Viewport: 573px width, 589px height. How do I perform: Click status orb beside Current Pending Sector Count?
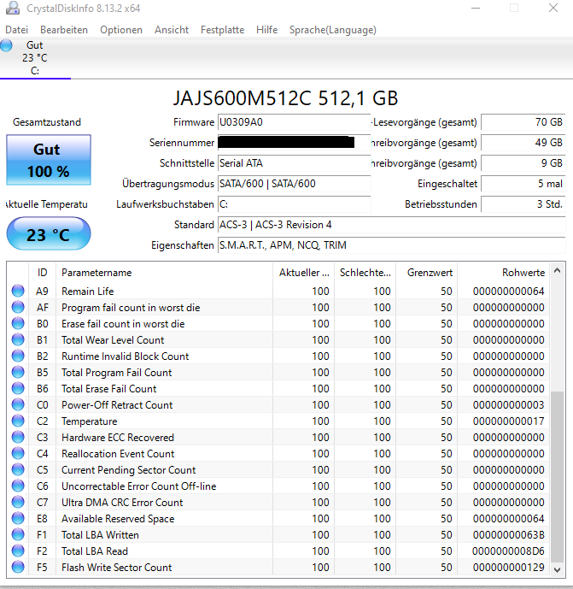[18, 469]
